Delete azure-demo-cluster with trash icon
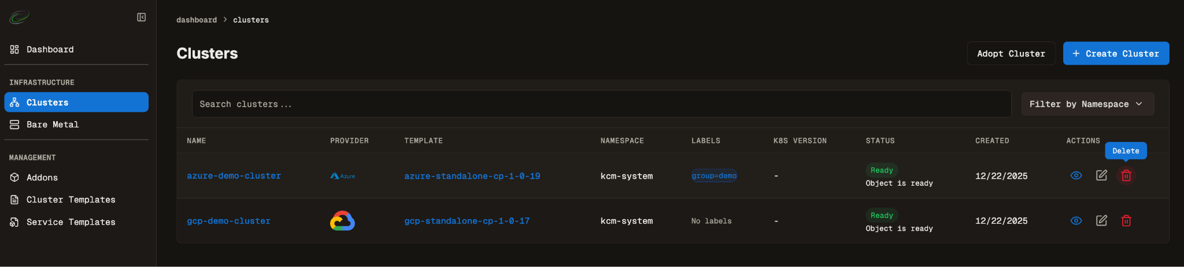 pos(1126,175)
